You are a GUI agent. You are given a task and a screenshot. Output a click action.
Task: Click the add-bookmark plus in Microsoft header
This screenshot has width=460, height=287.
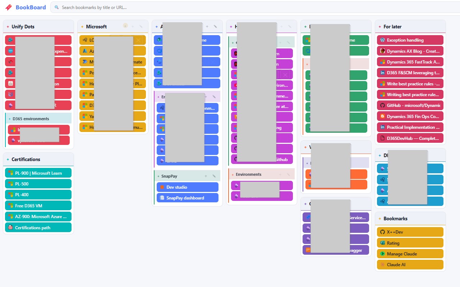[133, 27]
